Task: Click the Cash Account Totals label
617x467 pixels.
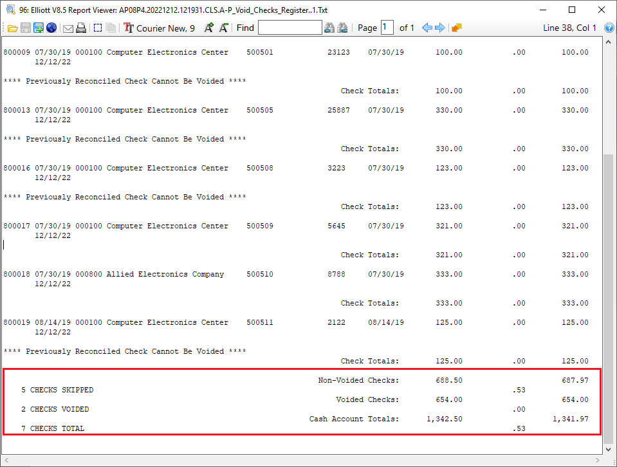Action: pyautogui.click(x=354, y=419)
